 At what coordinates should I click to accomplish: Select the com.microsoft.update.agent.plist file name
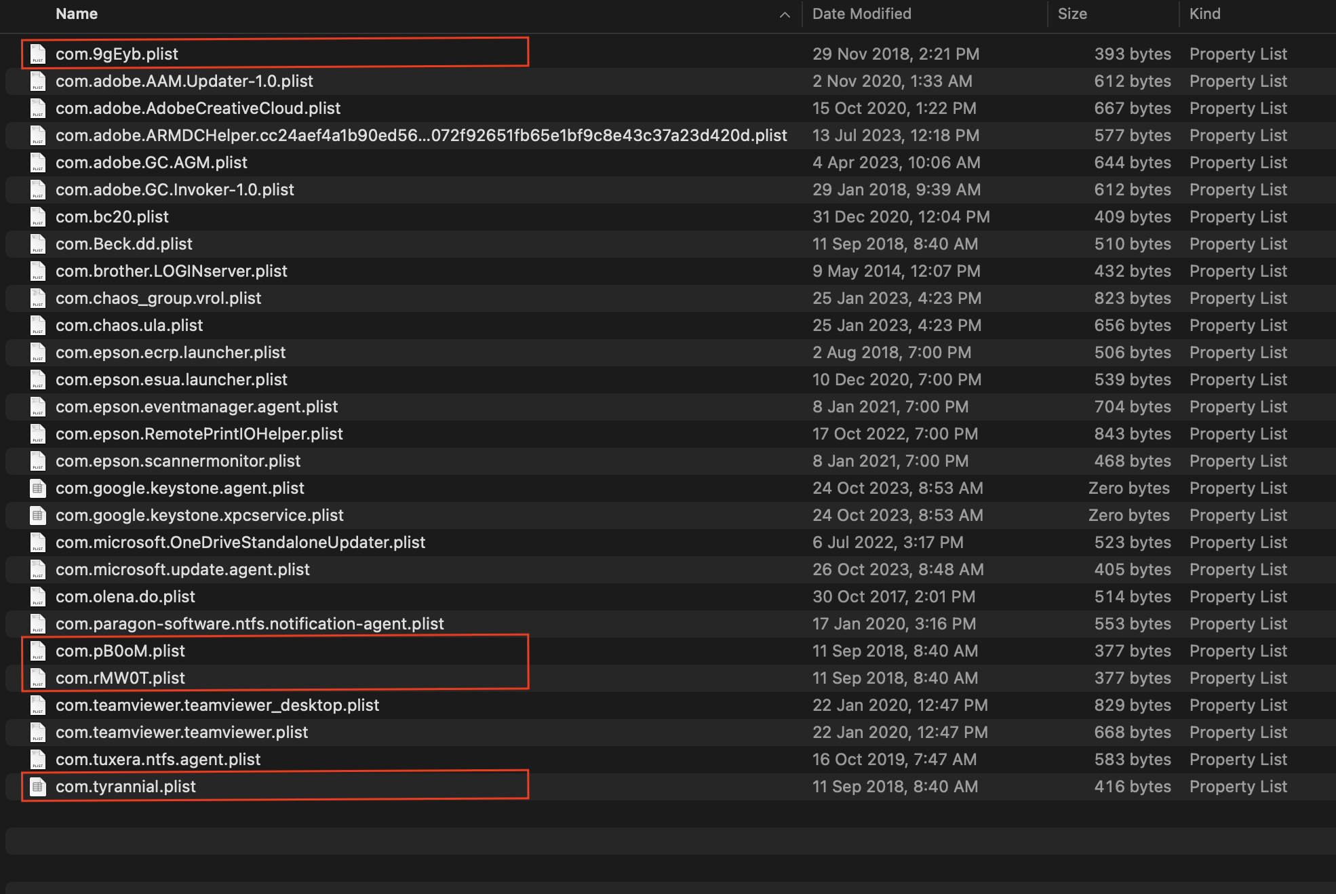point(182,569)
